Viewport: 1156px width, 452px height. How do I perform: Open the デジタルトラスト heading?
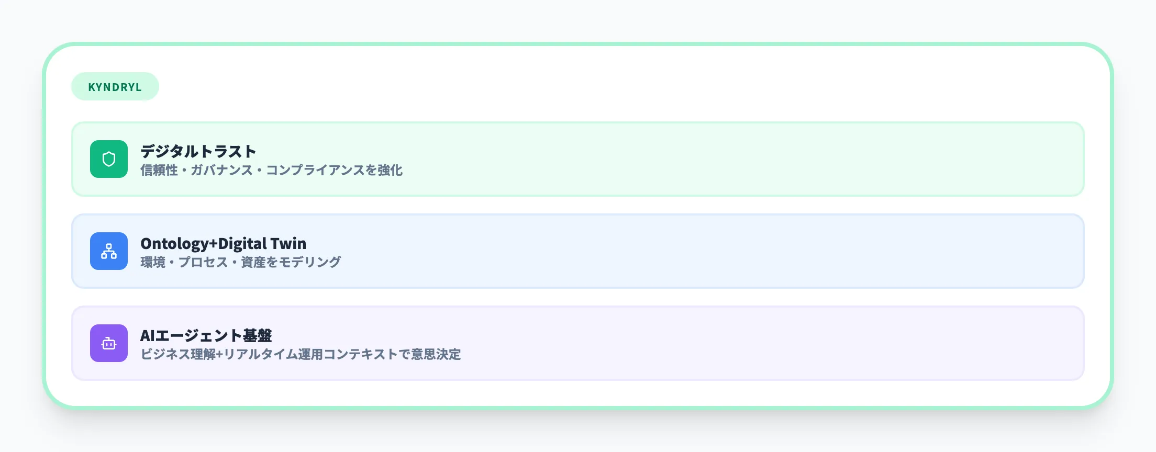click(x=198, y=151)
